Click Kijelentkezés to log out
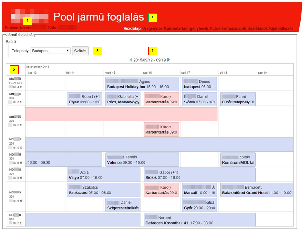Image resolution: width=305 pixels, height=232 pixels. [281, 28]
